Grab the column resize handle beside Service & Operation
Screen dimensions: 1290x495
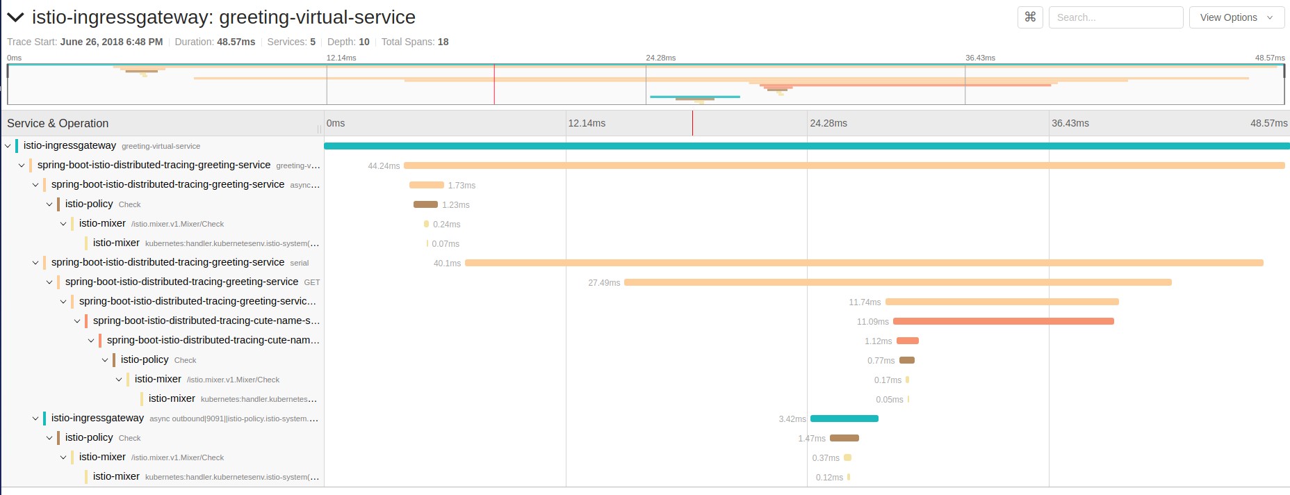(x=320, y=129)
